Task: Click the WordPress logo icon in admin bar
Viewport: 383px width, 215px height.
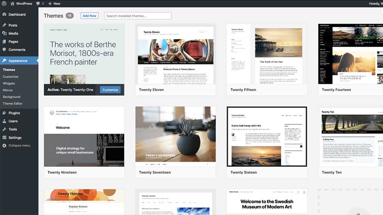Action: [x=4, y=3]
